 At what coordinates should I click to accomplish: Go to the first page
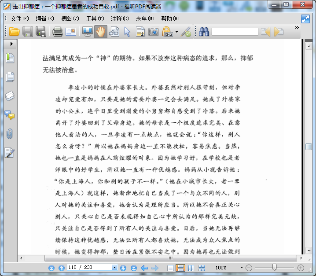(51, 268)
